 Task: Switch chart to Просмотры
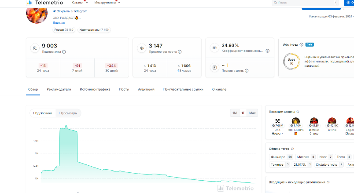[68, 113]
